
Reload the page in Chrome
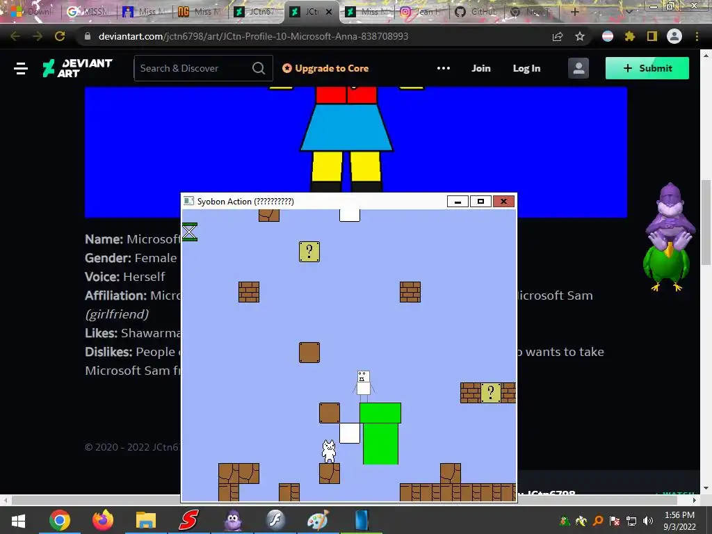click(x=60, y=36)
